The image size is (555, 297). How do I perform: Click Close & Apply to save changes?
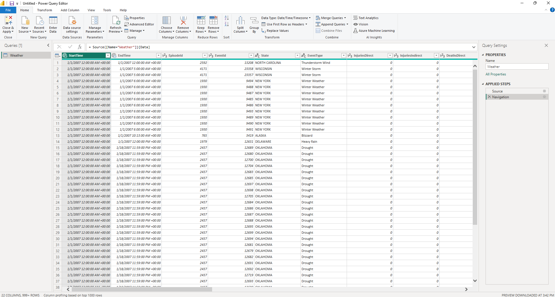(8, 24)
